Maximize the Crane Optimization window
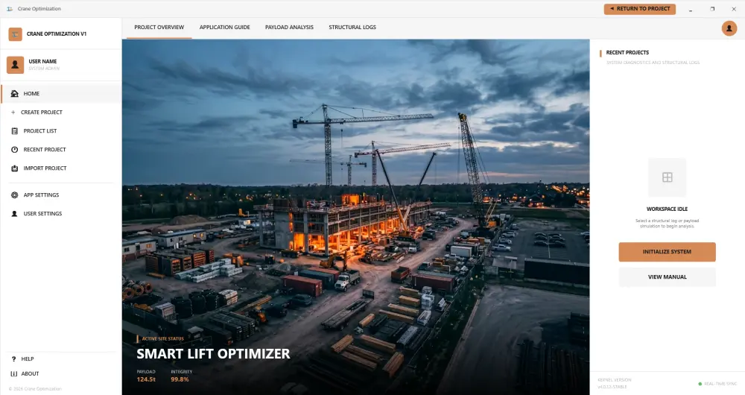745x395 pixels. click(x=712, y=9)
